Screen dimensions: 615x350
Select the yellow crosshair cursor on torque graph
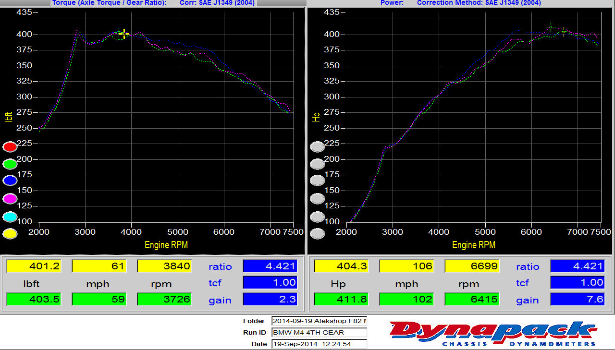coord(124,34)
